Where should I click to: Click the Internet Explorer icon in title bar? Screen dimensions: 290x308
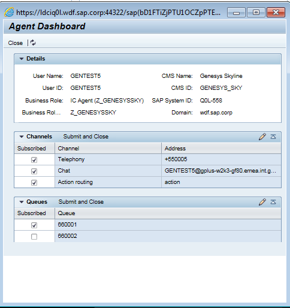9,13
